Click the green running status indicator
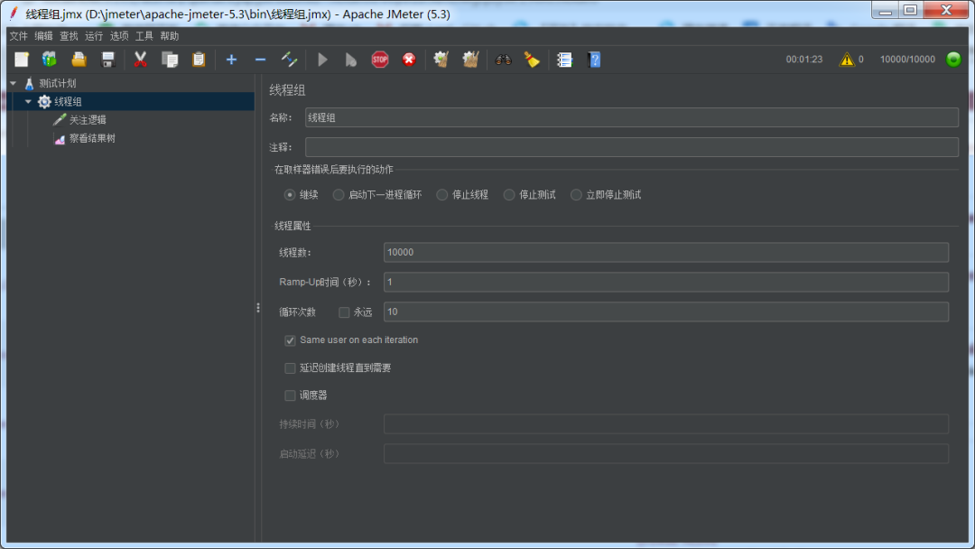The width and height of the screenshot is (975, 549). 953,60
